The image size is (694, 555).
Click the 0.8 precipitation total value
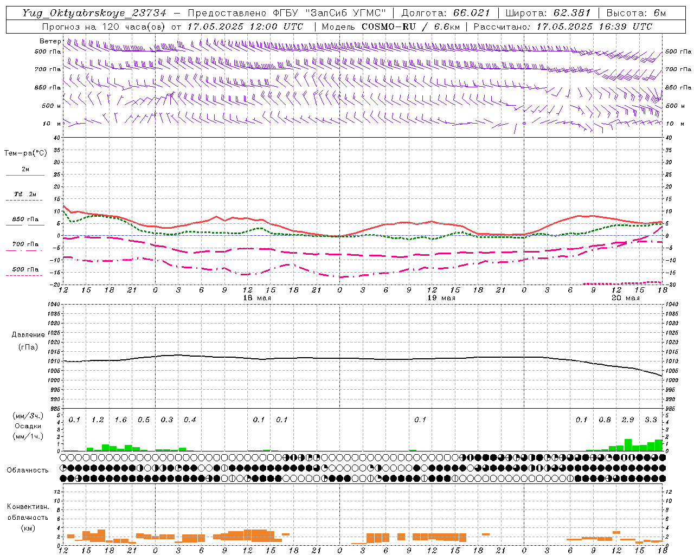click(x=605, y=420)
